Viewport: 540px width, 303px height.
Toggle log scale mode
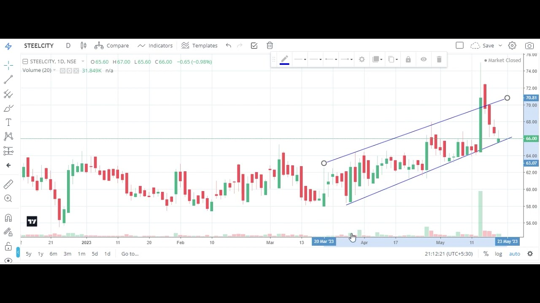pos(499,254)
